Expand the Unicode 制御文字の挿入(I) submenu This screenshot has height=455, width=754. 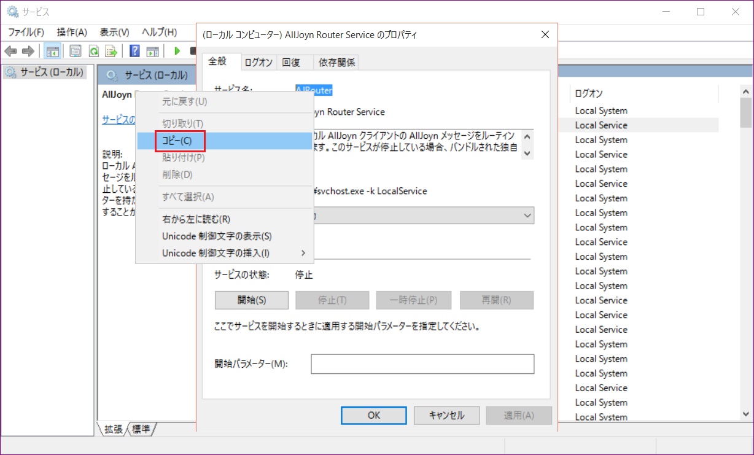[224, 253]
